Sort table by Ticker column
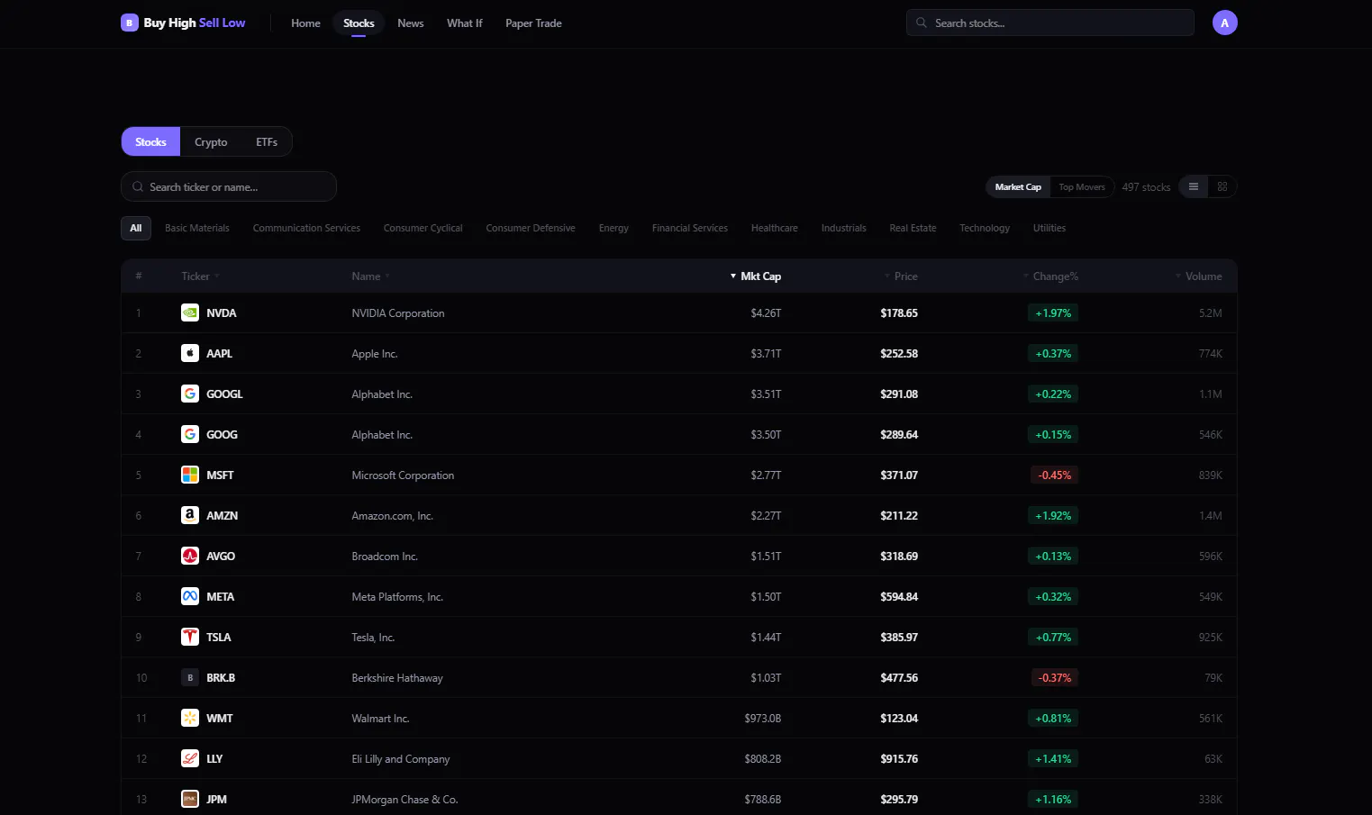The image size is (1372, 815). 200,276
